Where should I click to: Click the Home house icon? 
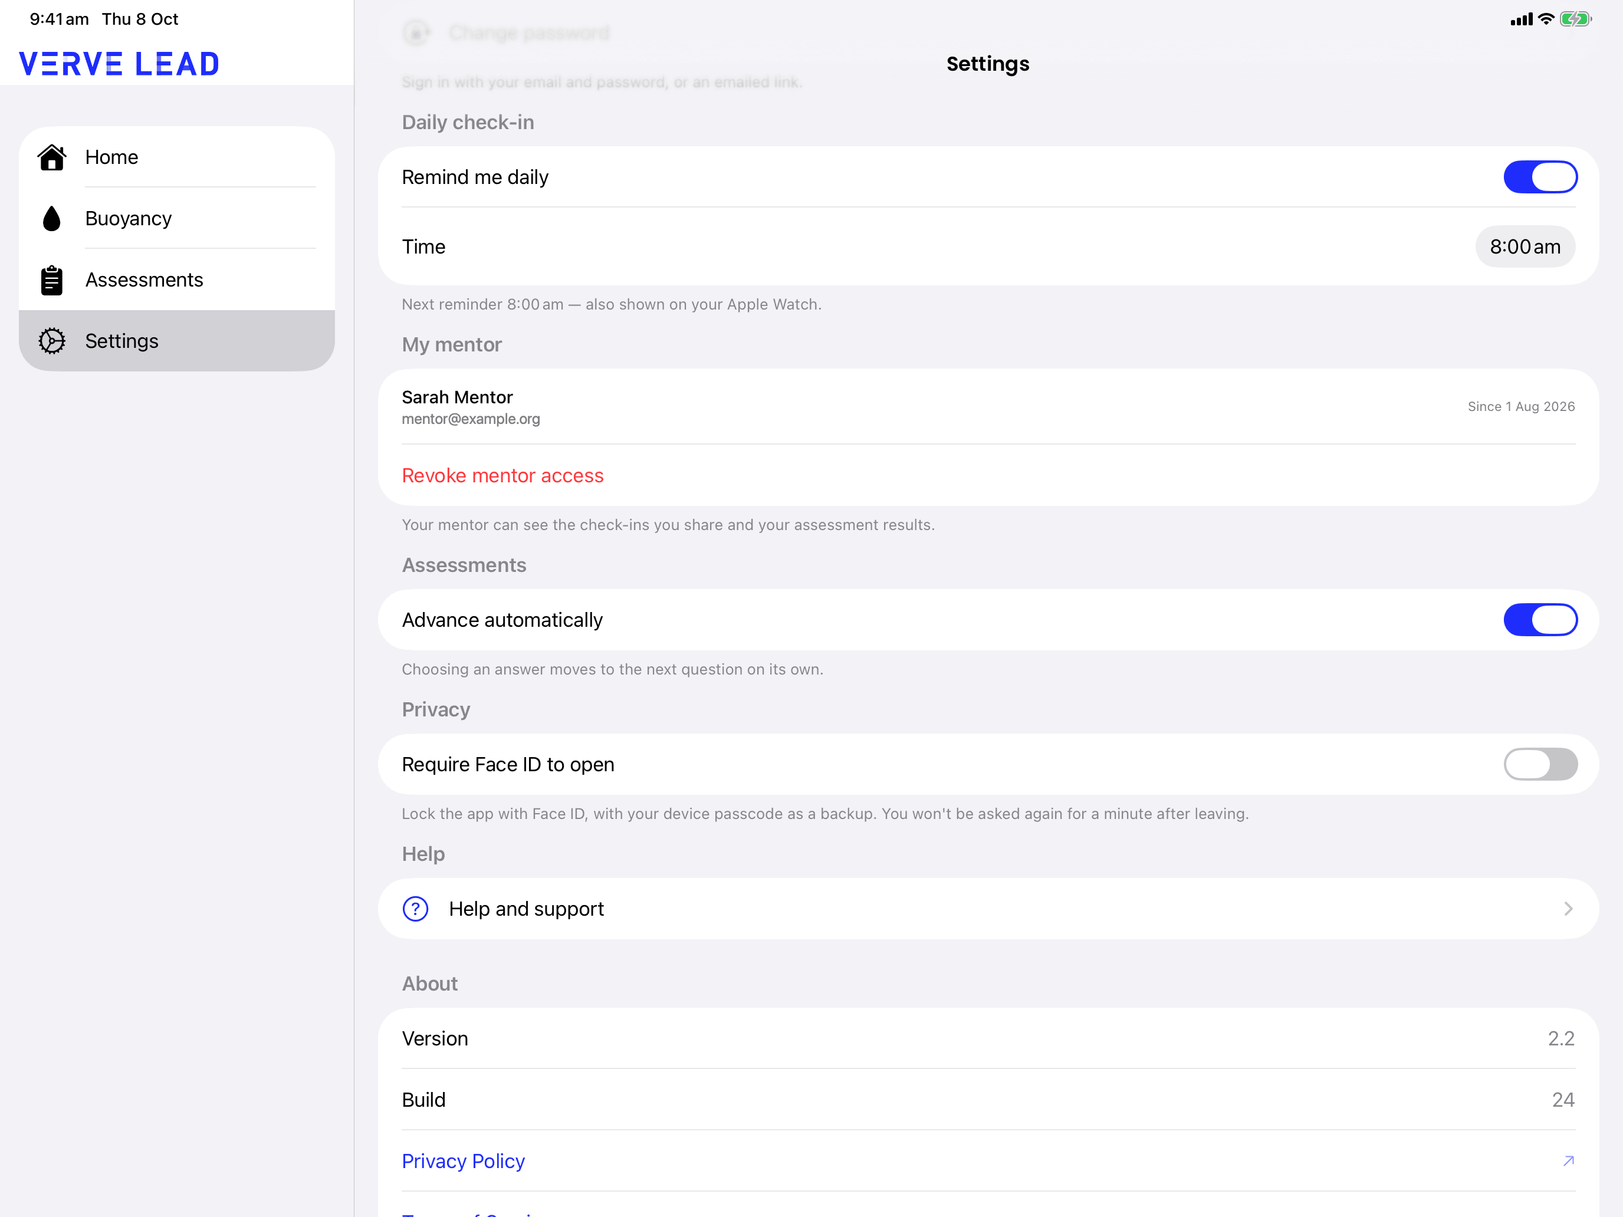pos(51,157)
